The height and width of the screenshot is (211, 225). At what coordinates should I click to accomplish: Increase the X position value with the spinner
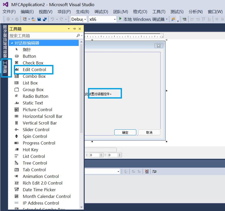[x=101, y=154]
